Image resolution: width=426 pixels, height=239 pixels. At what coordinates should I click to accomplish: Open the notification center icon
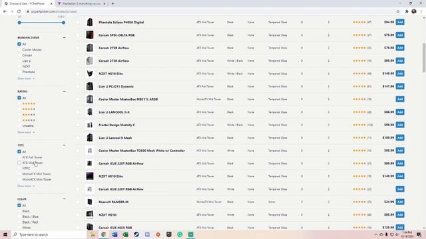[419, 234]
